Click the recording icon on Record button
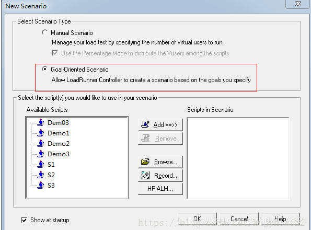 pyautogui.click(x=145, y=175)
